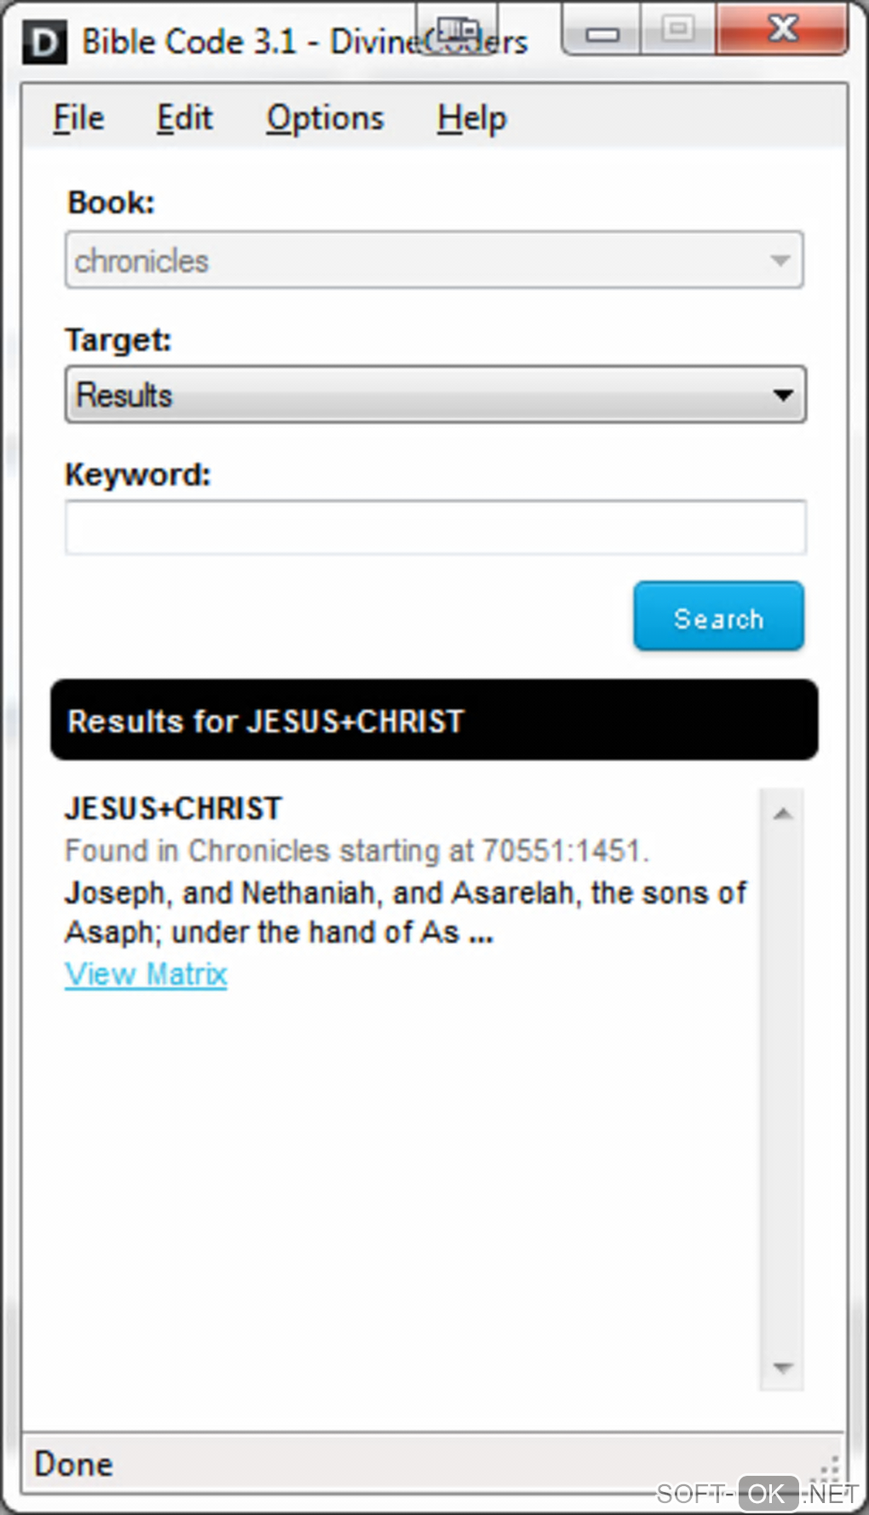Minimize the Bible Code window
Viewport: 869px width, 1515px height.
pyautogui.click(x=602, y=32)
